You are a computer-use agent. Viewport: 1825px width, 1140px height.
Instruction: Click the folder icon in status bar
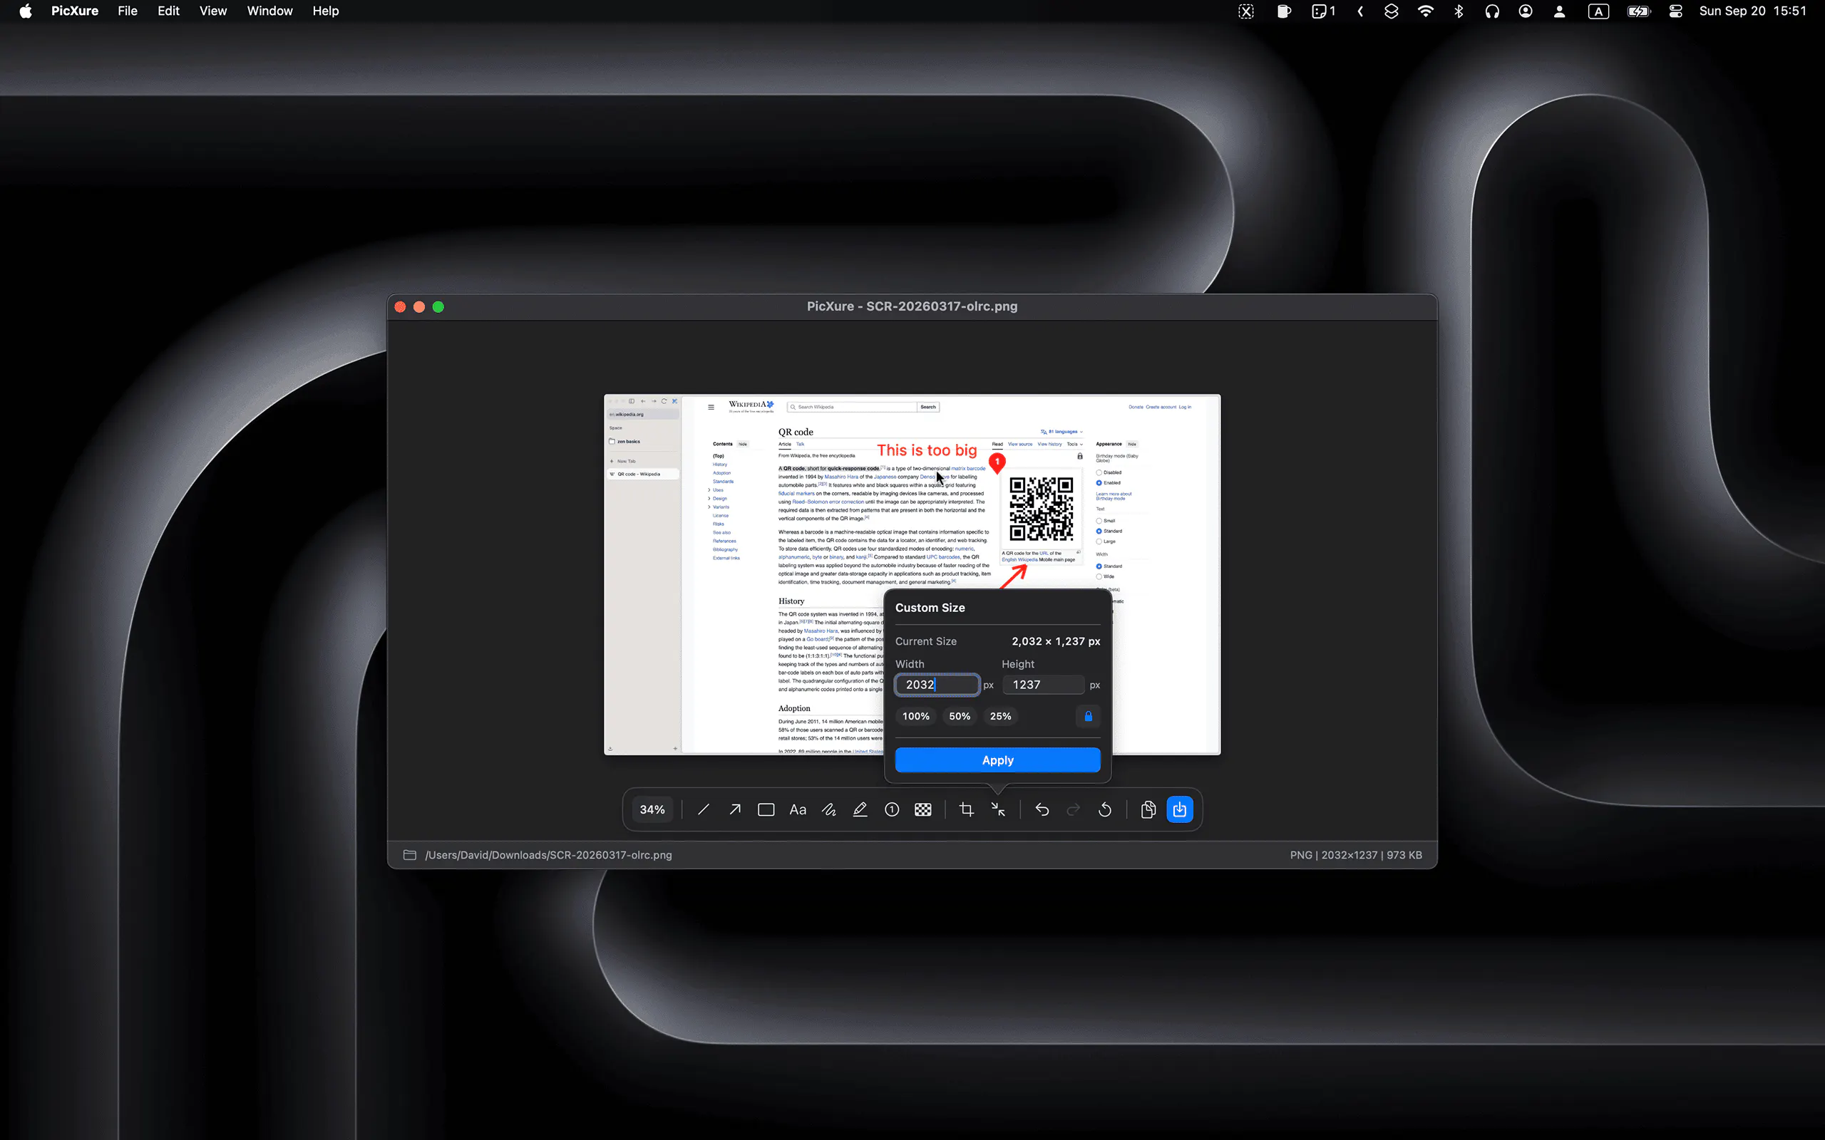[x=409, y=855]
